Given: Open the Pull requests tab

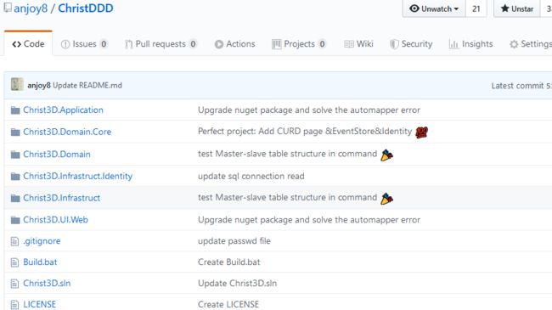Looking at the screenshot, I should [161, 44].
